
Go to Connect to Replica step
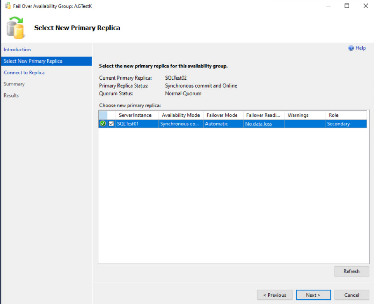[x=24, y=73]
